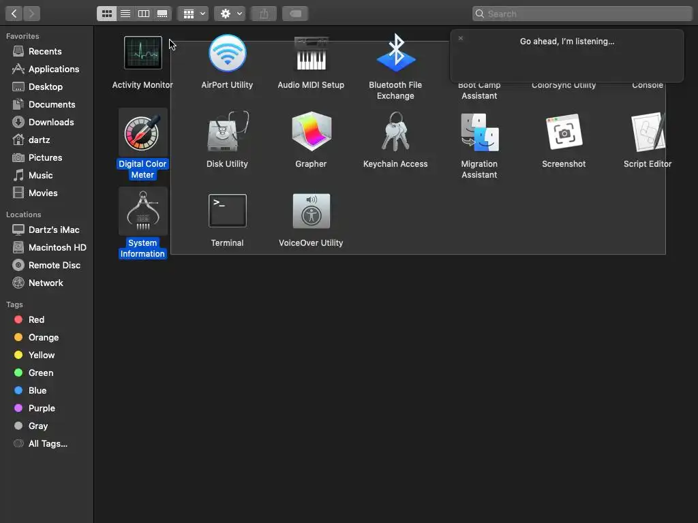698x523 pixels.
Task: Open Keychain Access icon
Action: (x=396, y=131)
